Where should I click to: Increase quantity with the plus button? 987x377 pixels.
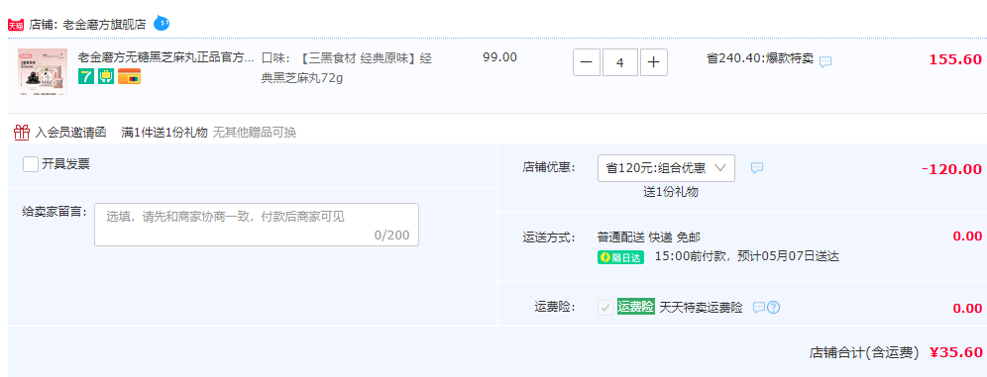[x=654, y=62]
